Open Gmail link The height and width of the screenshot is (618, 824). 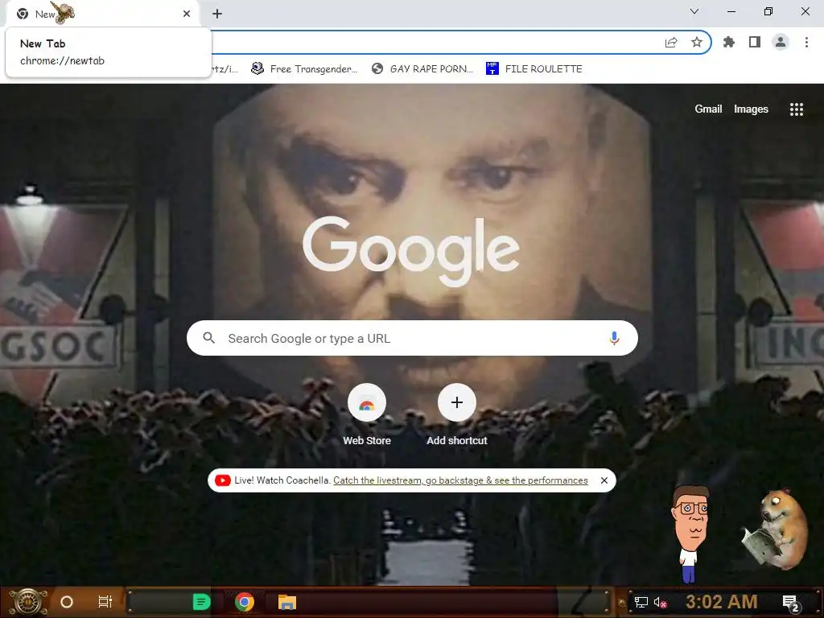(x=708, y=109)
